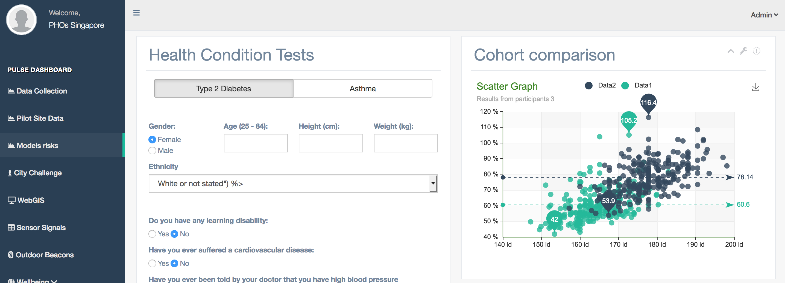
Task: Toggle Data2 legend color swatch
Action: [x=588, y=85]
